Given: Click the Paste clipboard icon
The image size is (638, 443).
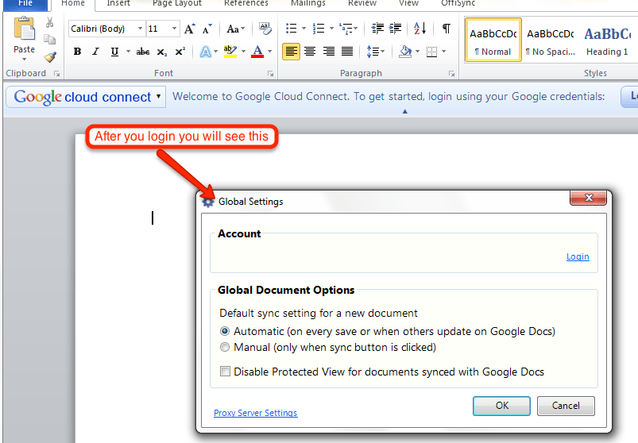Looking at the screenshot, I should (x=25, y=29).
